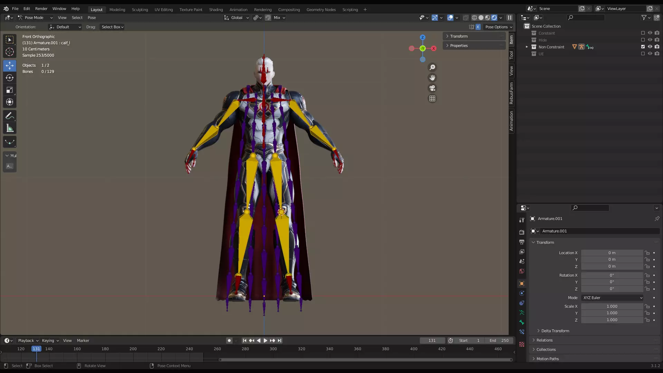Open the Keying popover in timeline
Image resolution: width=663 pixels, height=373 pixels.
[50, 341]
